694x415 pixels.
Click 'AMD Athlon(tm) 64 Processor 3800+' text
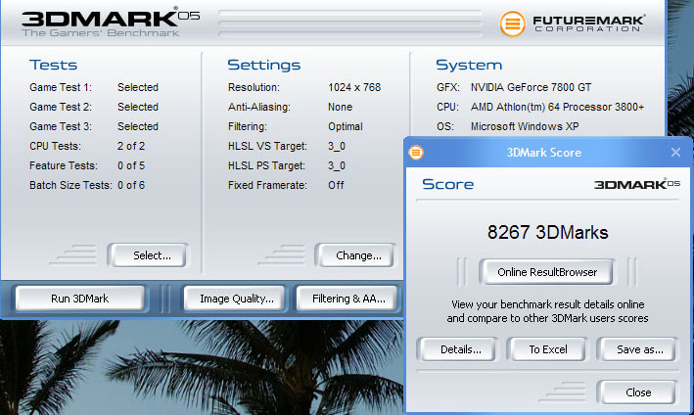click(x=557, y=107)
